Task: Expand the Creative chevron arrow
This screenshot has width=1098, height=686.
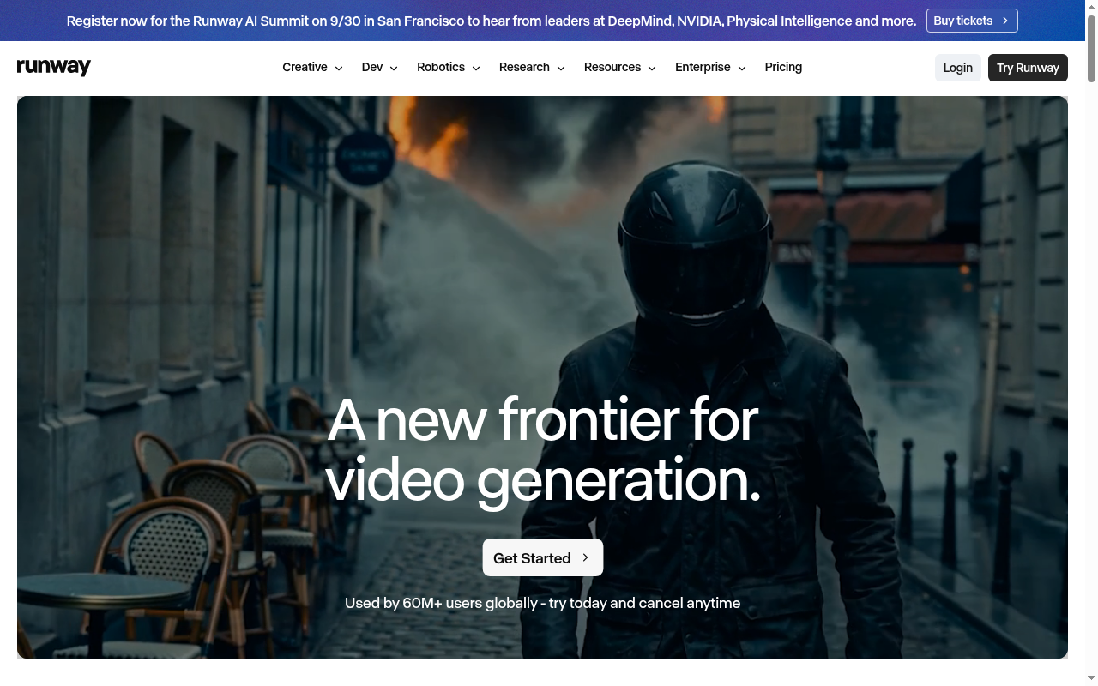Action: pos(339,68)
